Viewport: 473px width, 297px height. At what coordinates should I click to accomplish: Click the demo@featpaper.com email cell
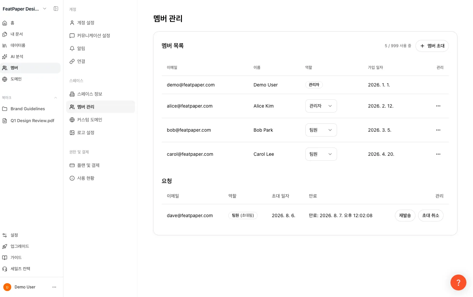coord(191,85)
